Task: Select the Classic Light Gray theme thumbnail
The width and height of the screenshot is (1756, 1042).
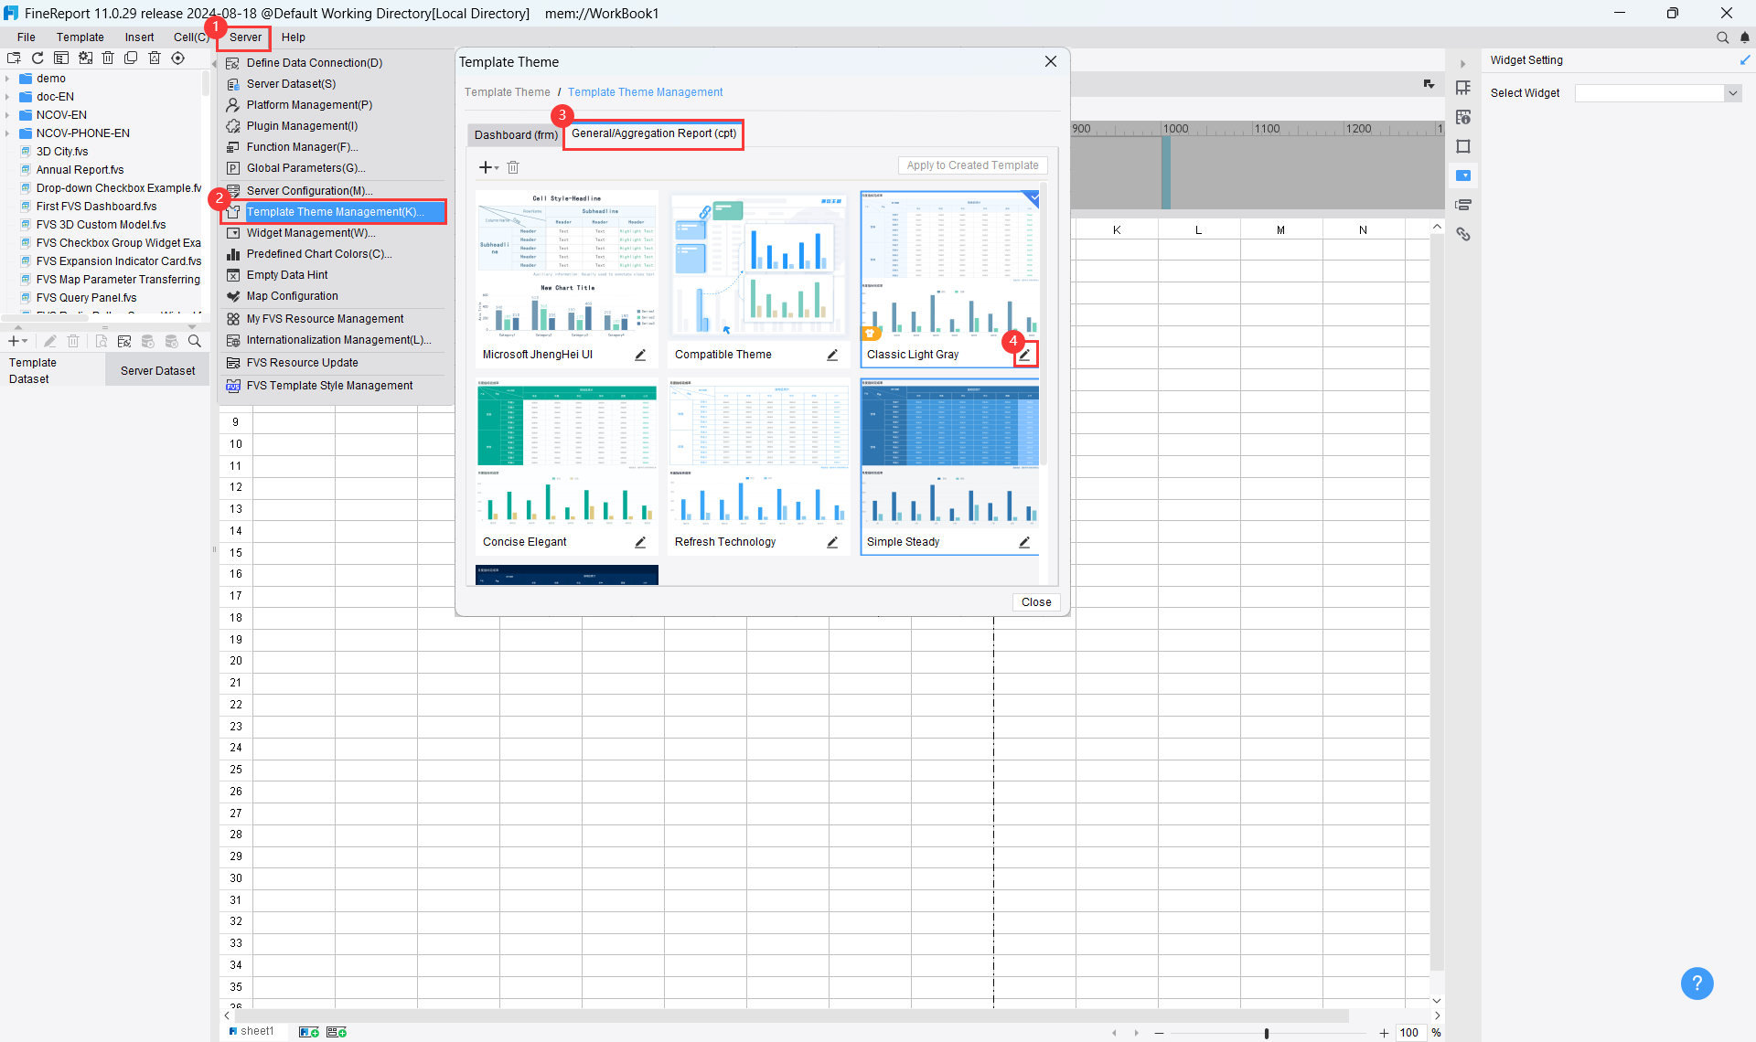Action: click(x=949, y=266)
